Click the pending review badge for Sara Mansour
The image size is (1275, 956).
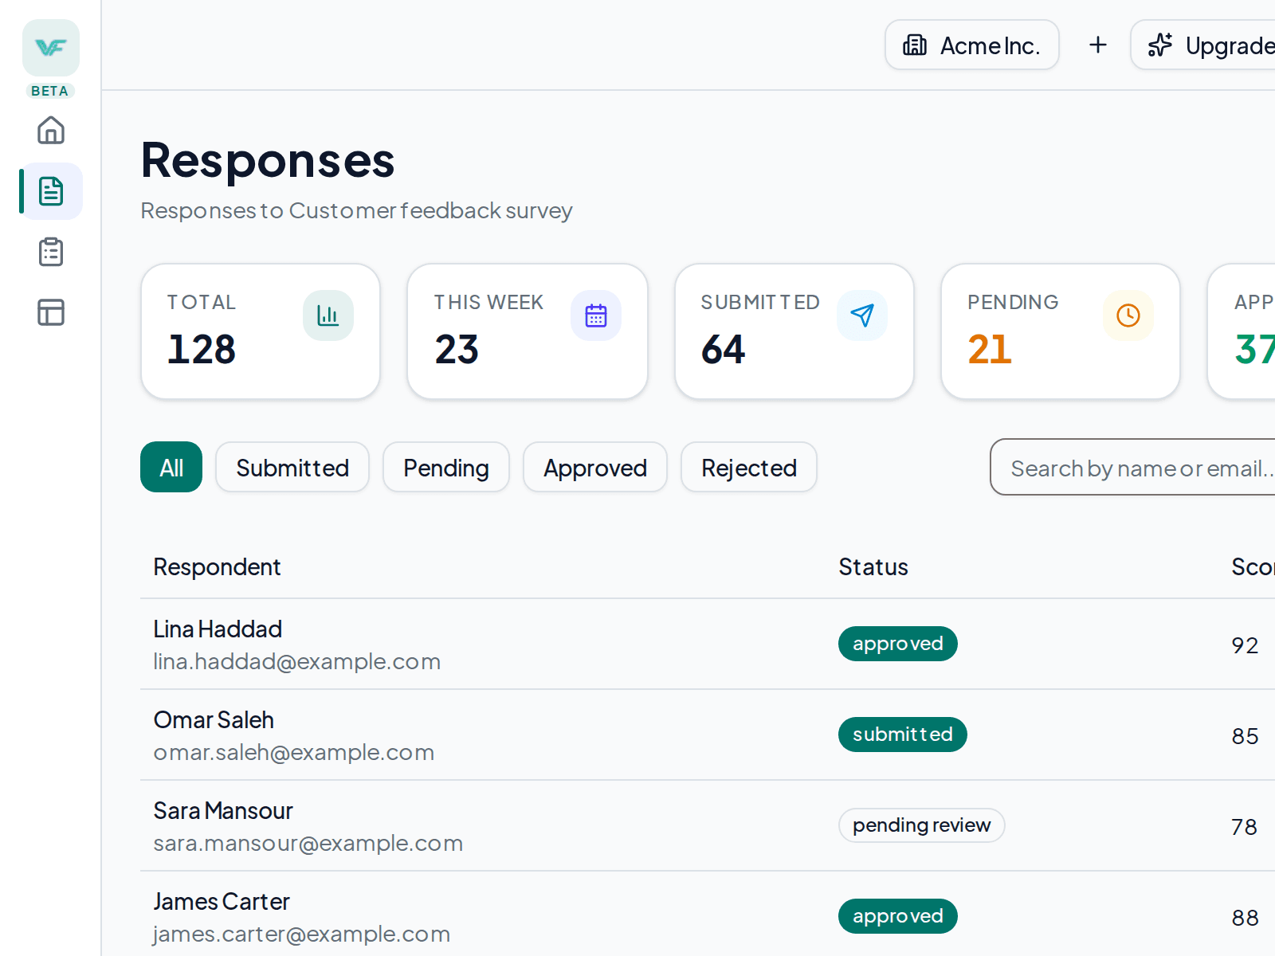coord(922,825)
